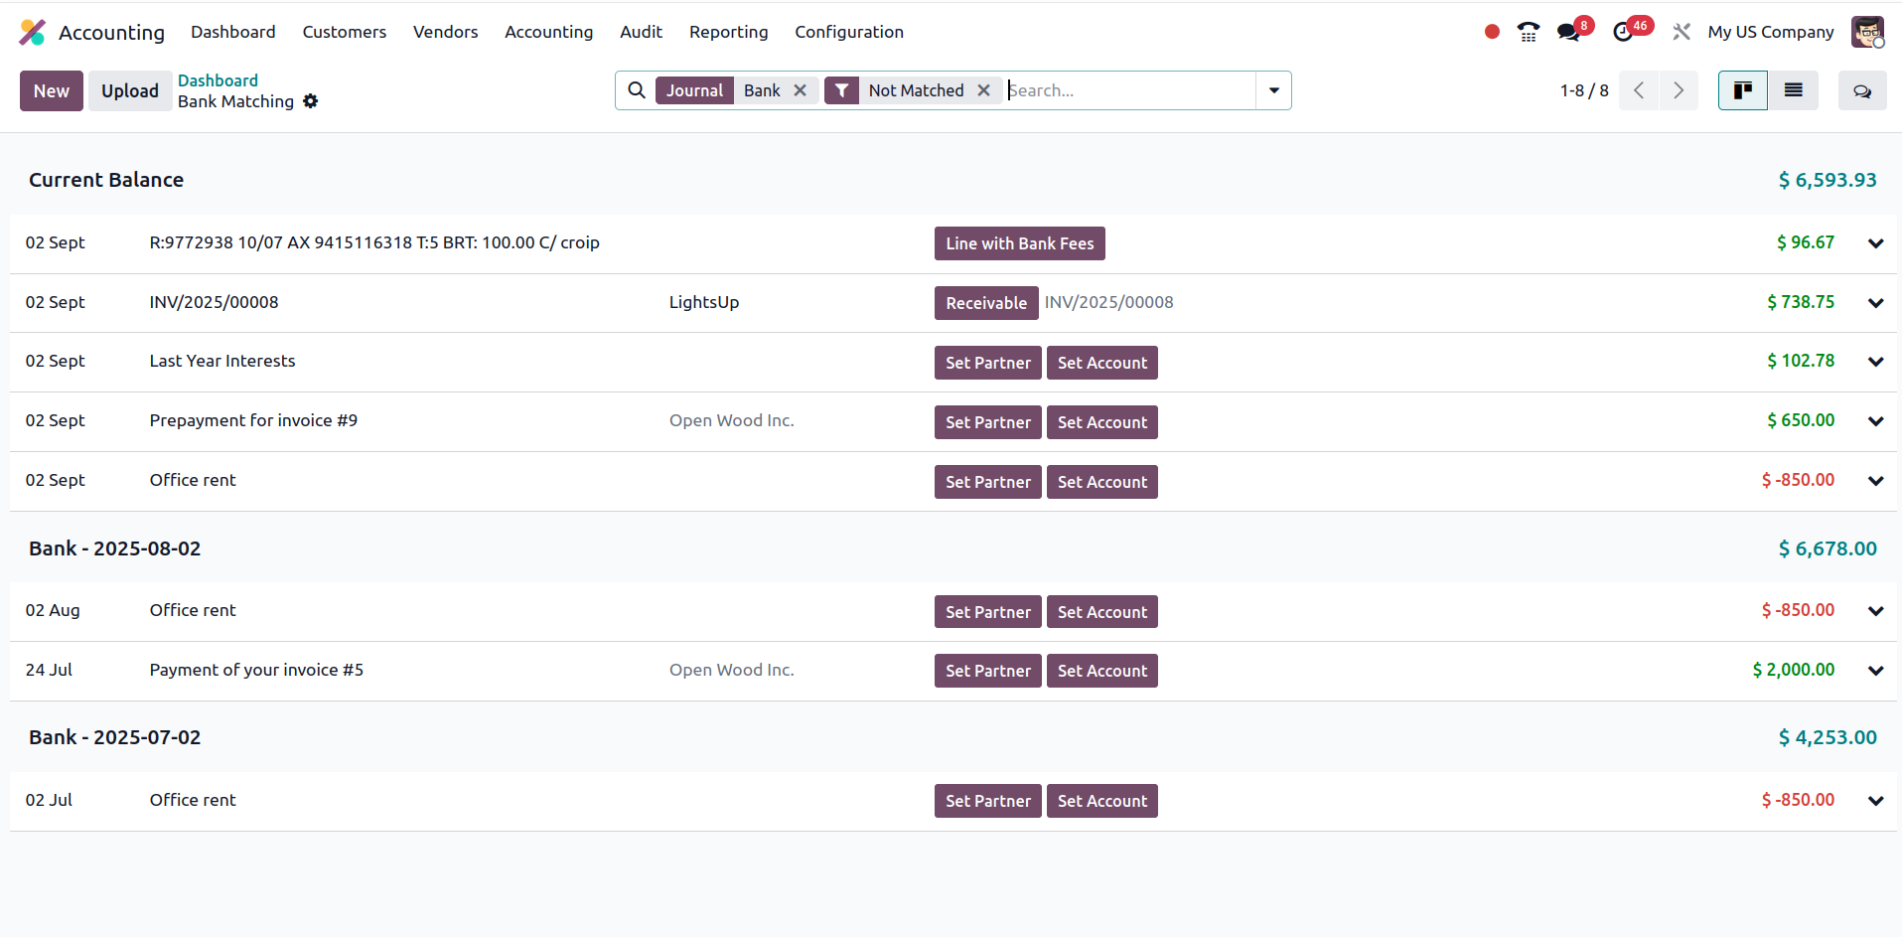The height and width of the screenshot is (937, 1902).
Task: Remove the Journal Bank filter facet
Action: tap(800, 90)
